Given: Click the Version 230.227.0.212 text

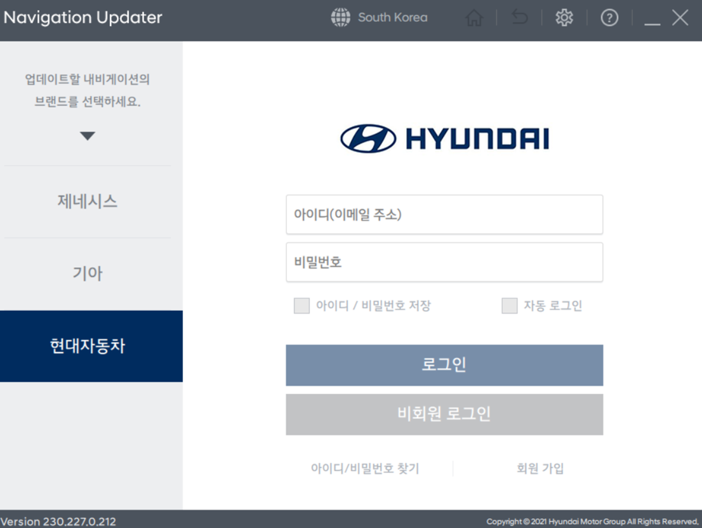Looking at the screenshot, I should point(58,522).
